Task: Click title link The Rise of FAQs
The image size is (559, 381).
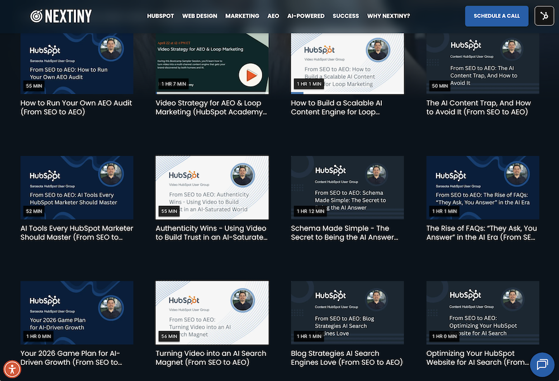Action: coord(482,233)
